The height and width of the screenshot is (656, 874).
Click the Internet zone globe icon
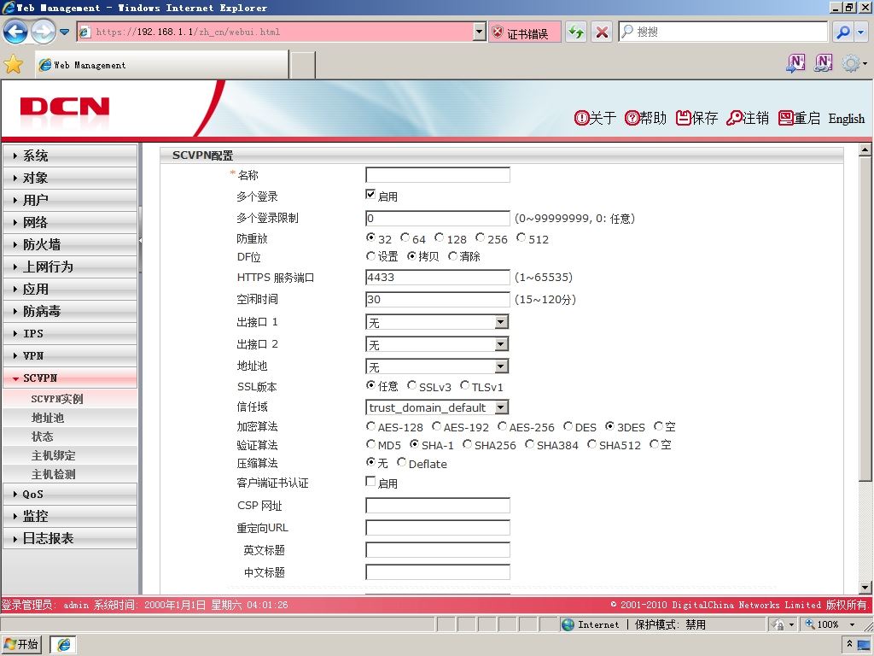(x=568, y=624)
